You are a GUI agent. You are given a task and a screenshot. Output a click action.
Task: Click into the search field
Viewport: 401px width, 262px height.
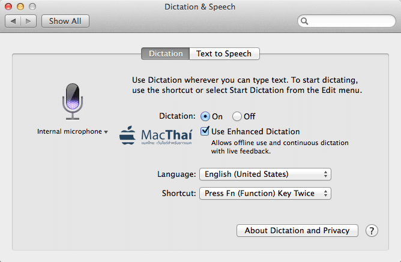tap(346, 21)
